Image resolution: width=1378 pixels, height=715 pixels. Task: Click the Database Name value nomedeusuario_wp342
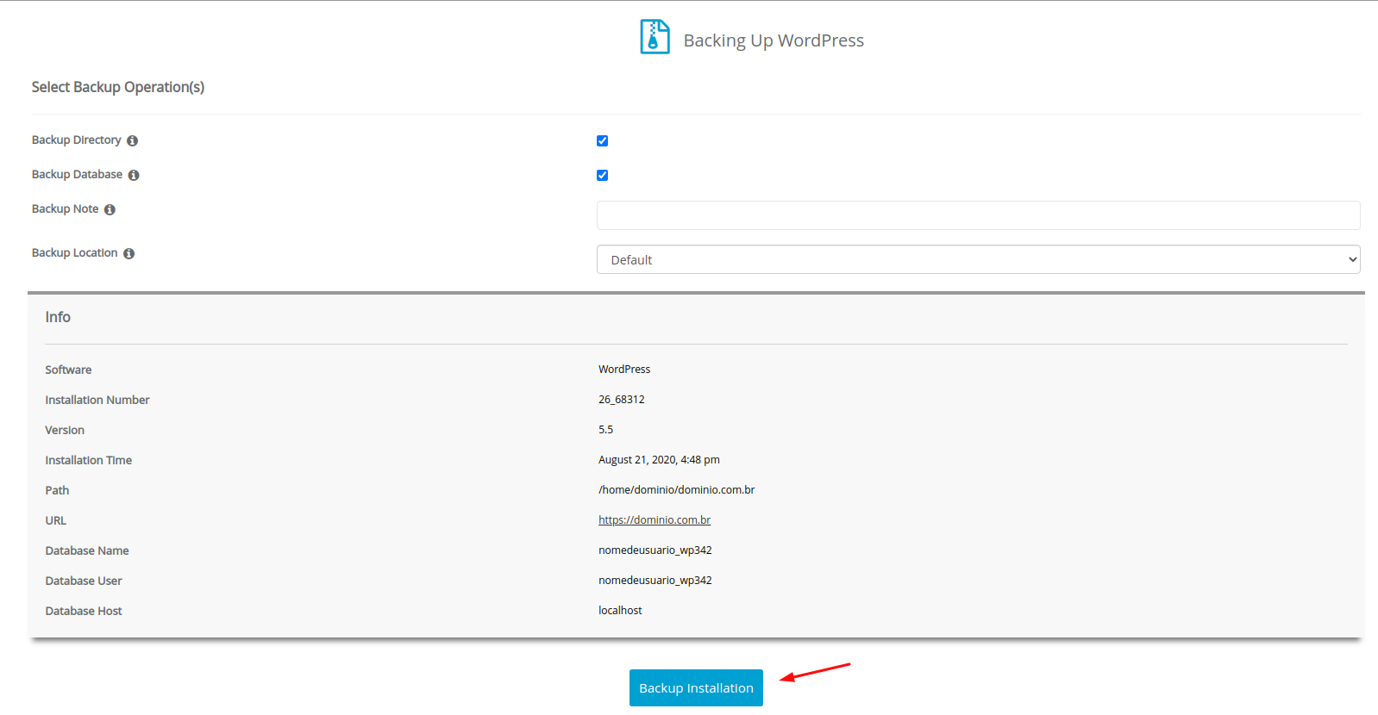click(655, 550)
